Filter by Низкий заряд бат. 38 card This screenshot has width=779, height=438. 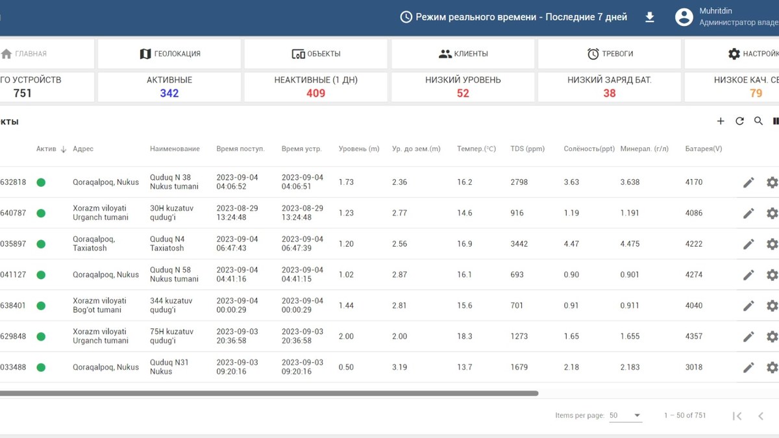610,87
